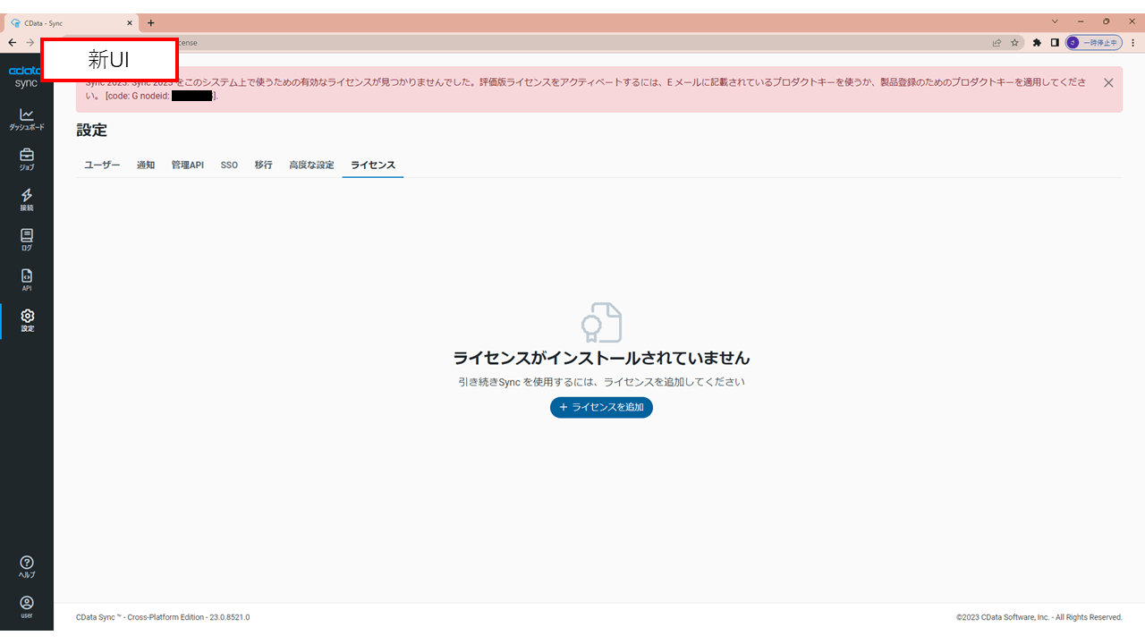The image size is (1145, 644).
Task: Click the 設定 gear icon in the sidebar
Action: pyautogui.click(x=27, y=320)
